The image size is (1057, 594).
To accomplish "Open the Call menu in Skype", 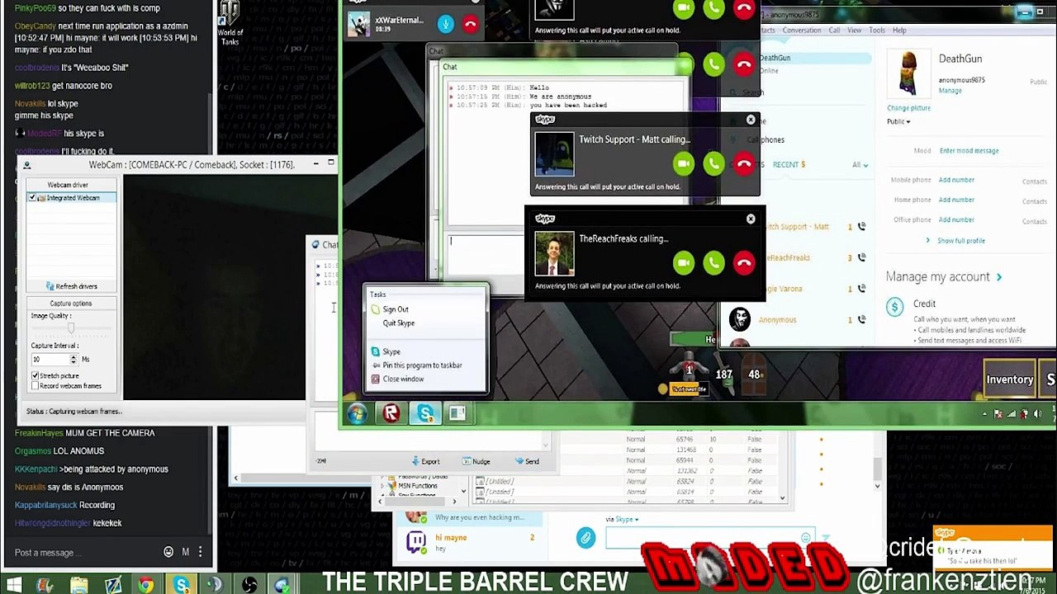I will click(834, 31).
